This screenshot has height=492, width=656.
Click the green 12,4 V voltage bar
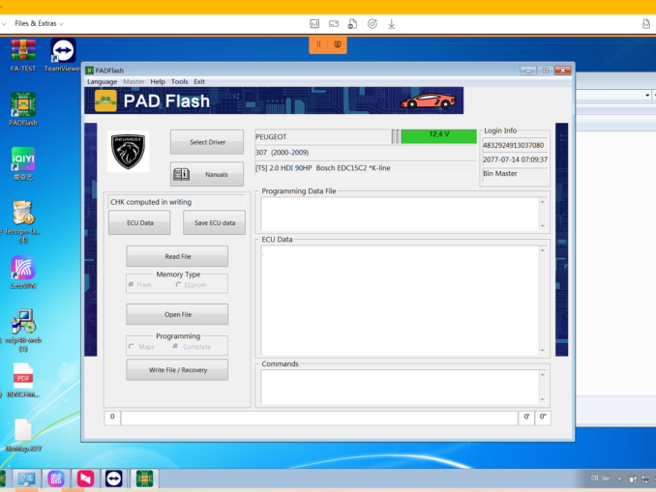click(438, 135)
